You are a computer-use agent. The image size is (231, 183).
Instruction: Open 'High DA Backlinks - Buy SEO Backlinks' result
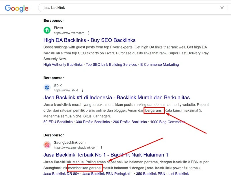click(90, 40)
